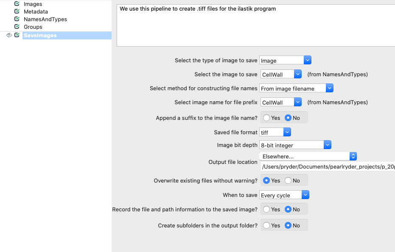Uncheck the NamesAndTypes module enable icon

point(16,19)
